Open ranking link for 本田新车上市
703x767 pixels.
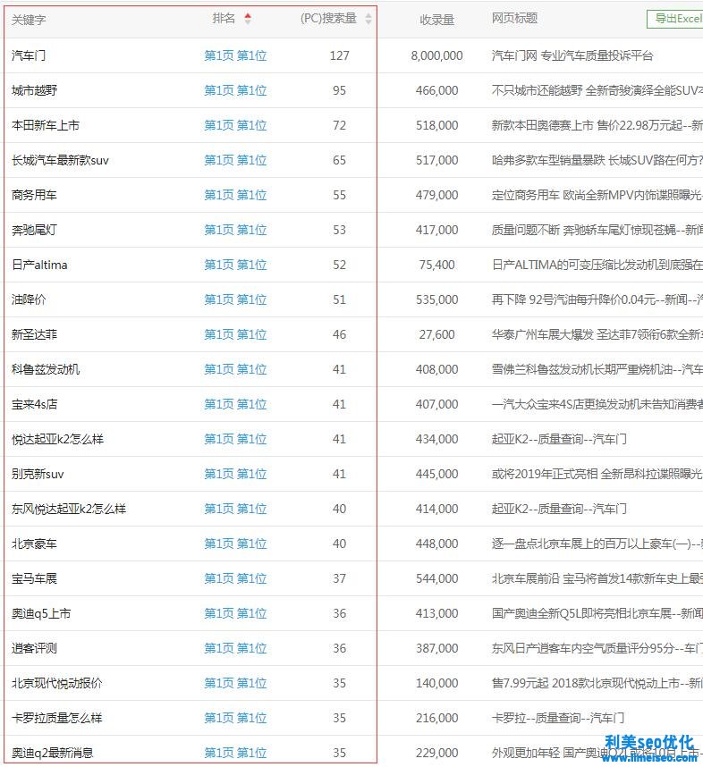235,125
